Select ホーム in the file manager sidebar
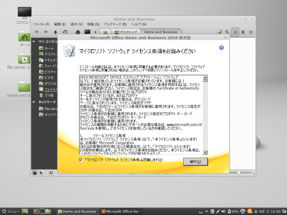 pyautogui.click(x=46, y=48)
